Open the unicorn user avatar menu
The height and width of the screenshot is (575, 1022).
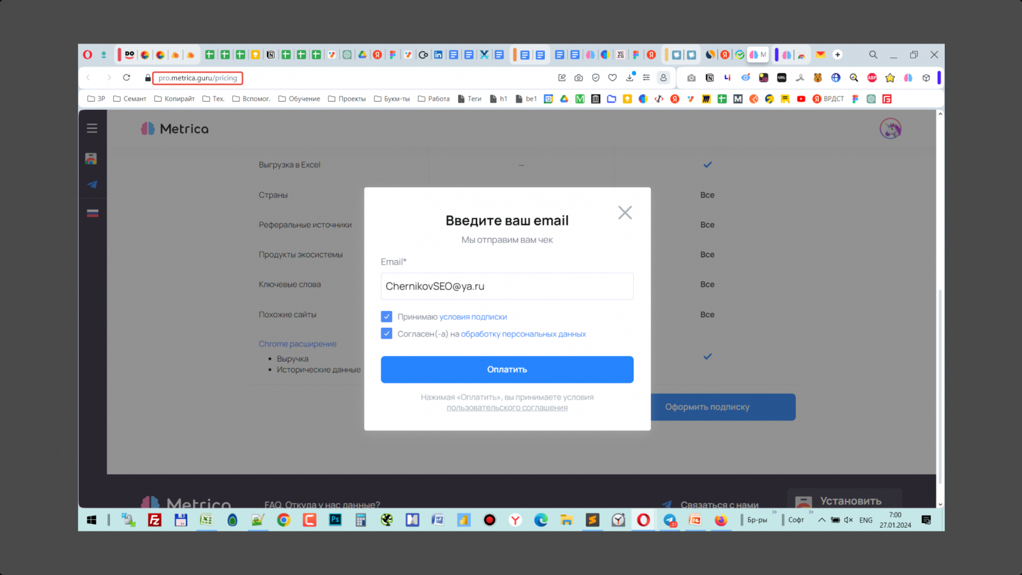890,128
